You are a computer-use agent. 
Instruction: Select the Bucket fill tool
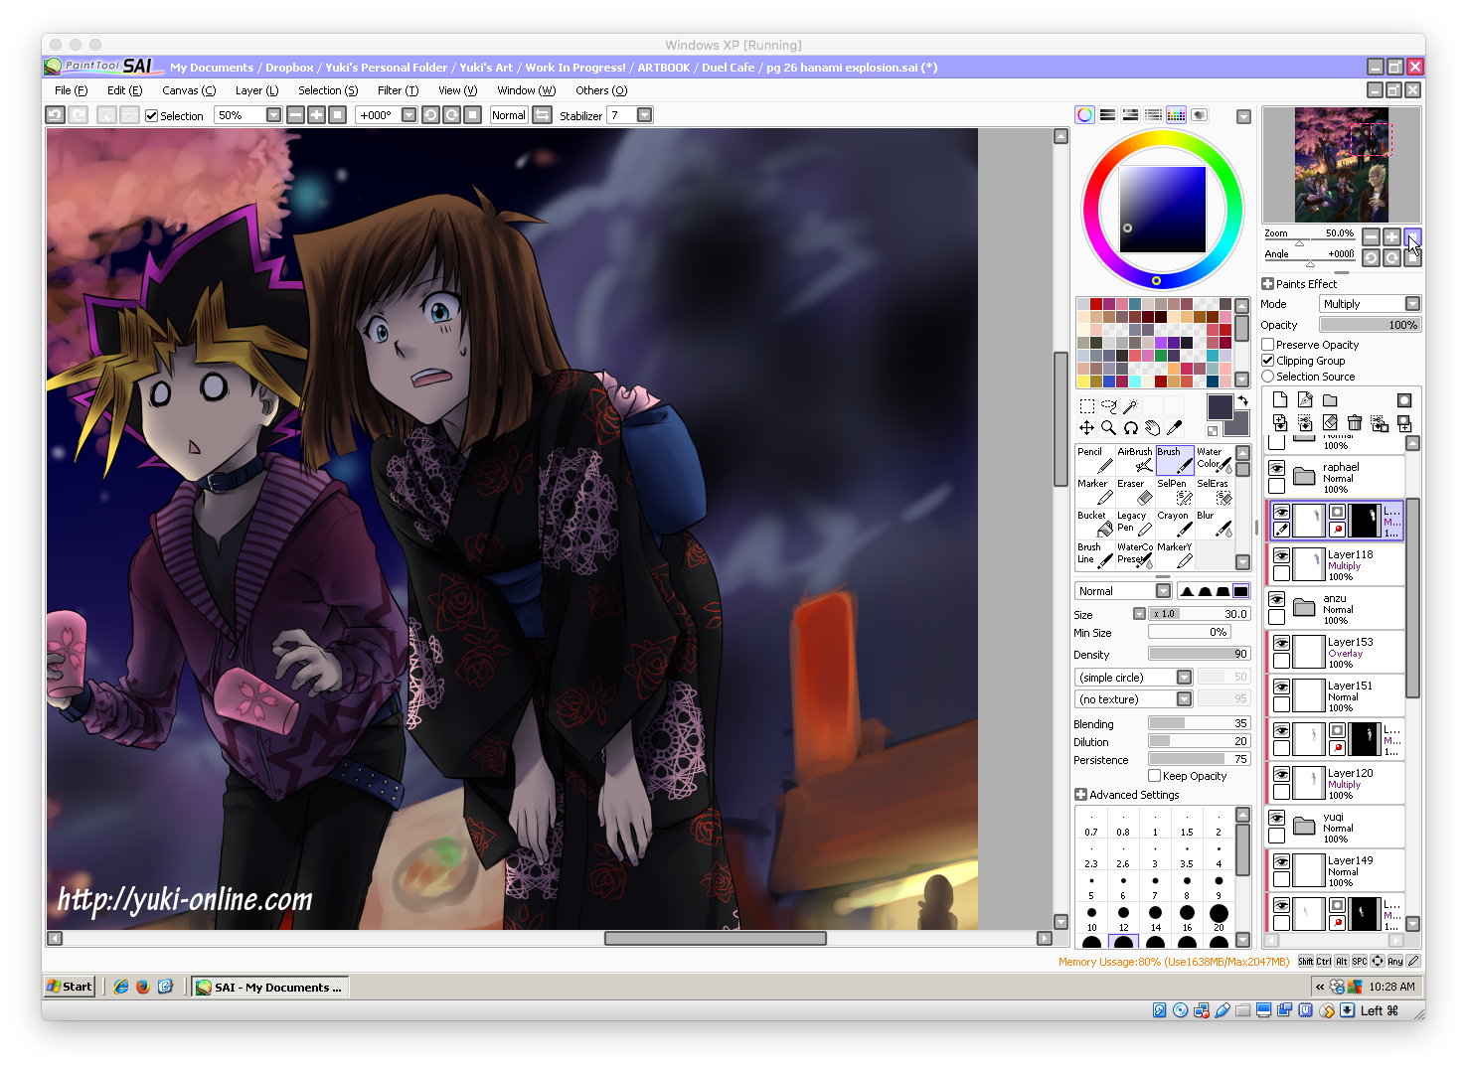pos(1095,524)
